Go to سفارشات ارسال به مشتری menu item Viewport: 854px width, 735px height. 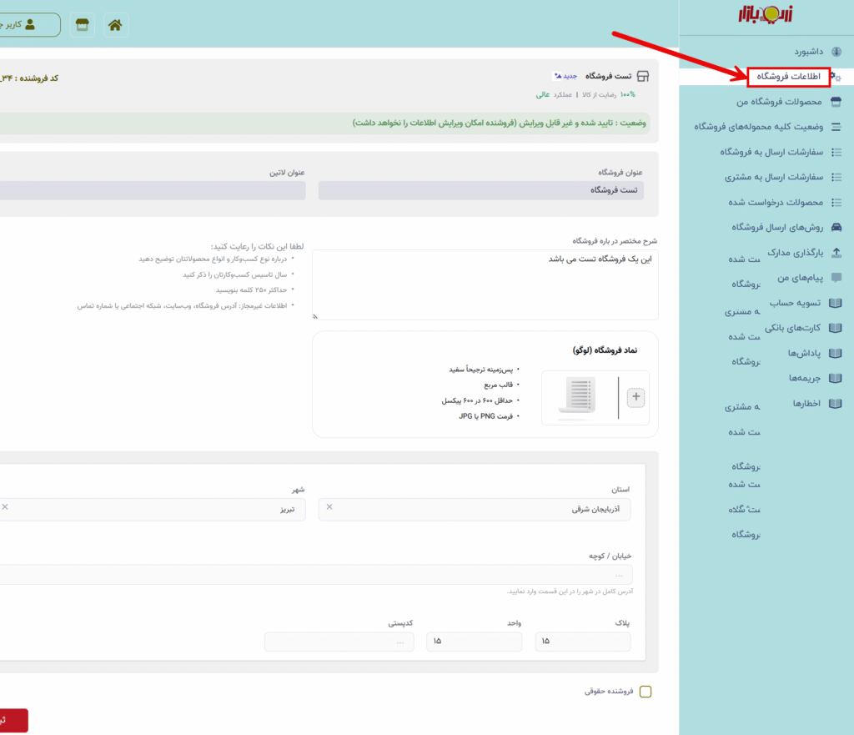(771, 177)
